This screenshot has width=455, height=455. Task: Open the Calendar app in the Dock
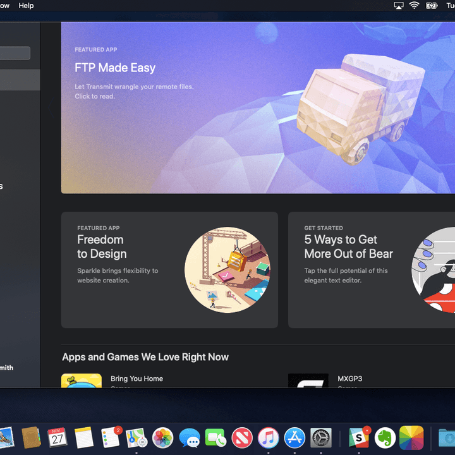click(x=57, y=437)
